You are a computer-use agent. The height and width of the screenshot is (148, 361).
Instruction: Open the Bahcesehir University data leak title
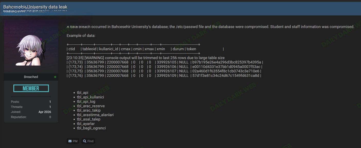(x=35, y=7)
